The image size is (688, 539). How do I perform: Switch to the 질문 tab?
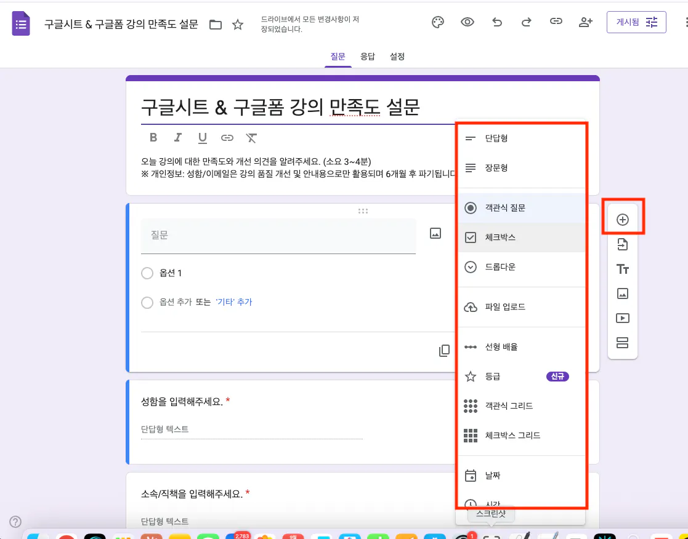338,57
